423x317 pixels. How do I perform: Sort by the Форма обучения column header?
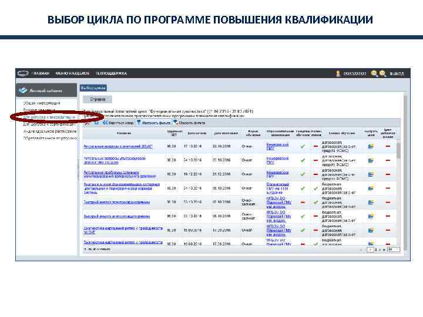point(253,133)
